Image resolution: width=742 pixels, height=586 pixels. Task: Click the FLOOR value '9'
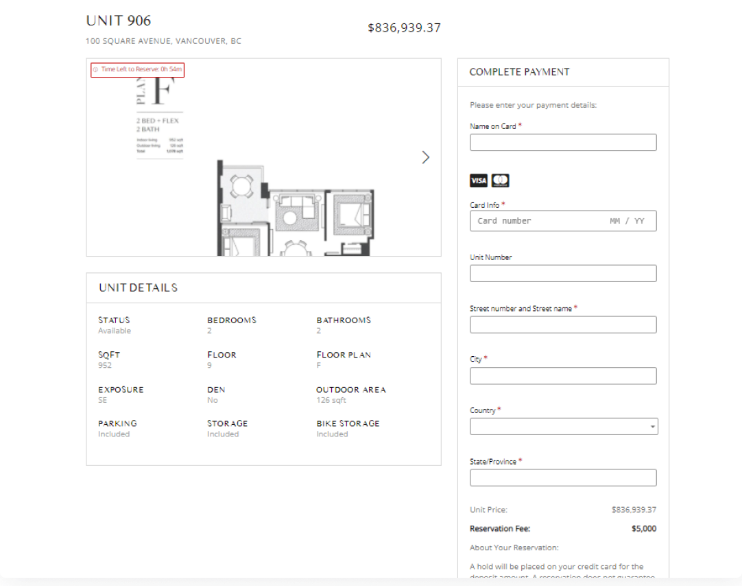pyautogui.click(x=209, y=366)
